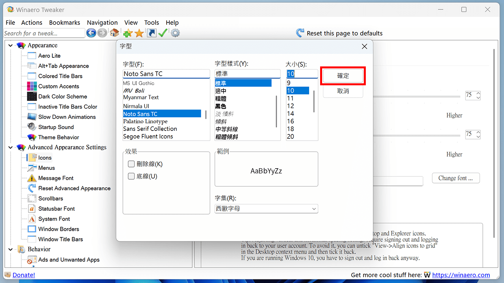504x283 pixels.
Task: Click the green checkmark toolbar icon
Action: [163, 33]
